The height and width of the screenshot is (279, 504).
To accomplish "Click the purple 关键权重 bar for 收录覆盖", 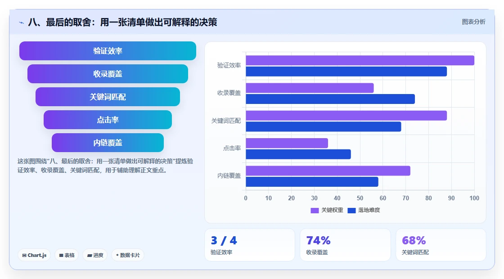I will [310, 88].
